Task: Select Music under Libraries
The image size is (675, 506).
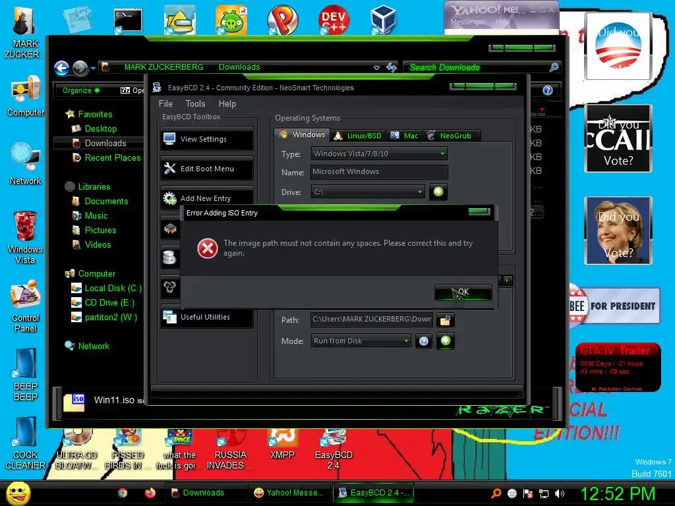Action: click(x=96, y=216)
